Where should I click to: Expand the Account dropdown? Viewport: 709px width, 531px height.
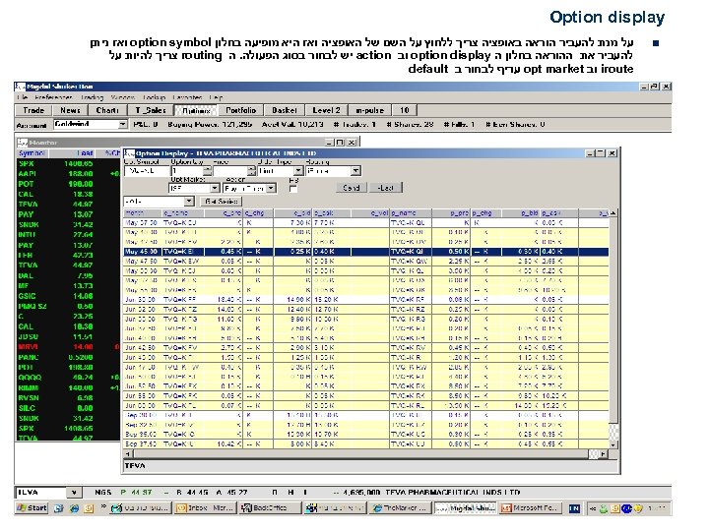point(122,124)
